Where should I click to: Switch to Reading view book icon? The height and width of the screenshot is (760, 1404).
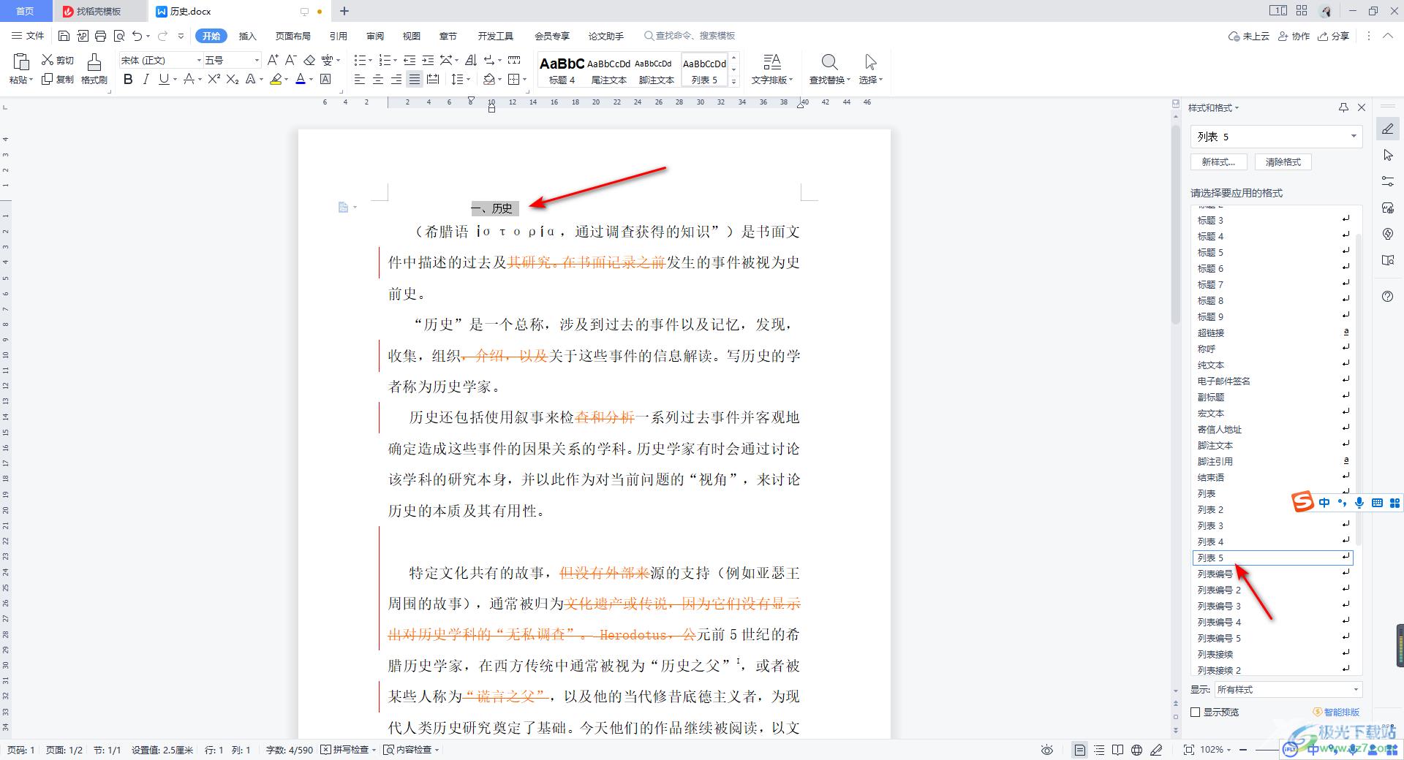(x=1117, y=750)
